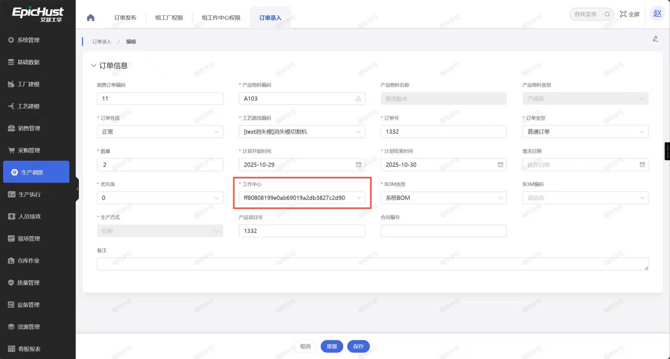Switch to the 组工作中心权限 tab
The image size is (670, 359).
221,18
